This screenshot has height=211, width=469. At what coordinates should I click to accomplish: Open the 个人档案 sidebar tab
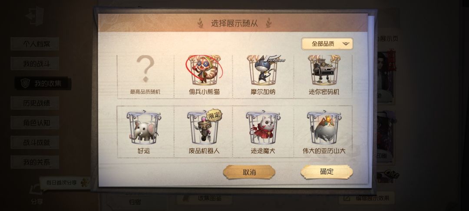[35, 44]
